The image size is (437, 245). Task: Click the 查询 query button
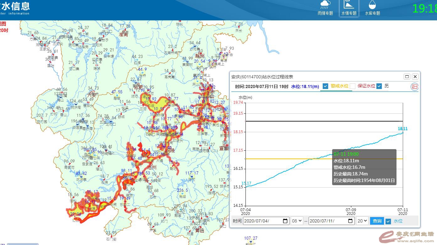pos(377,221)
